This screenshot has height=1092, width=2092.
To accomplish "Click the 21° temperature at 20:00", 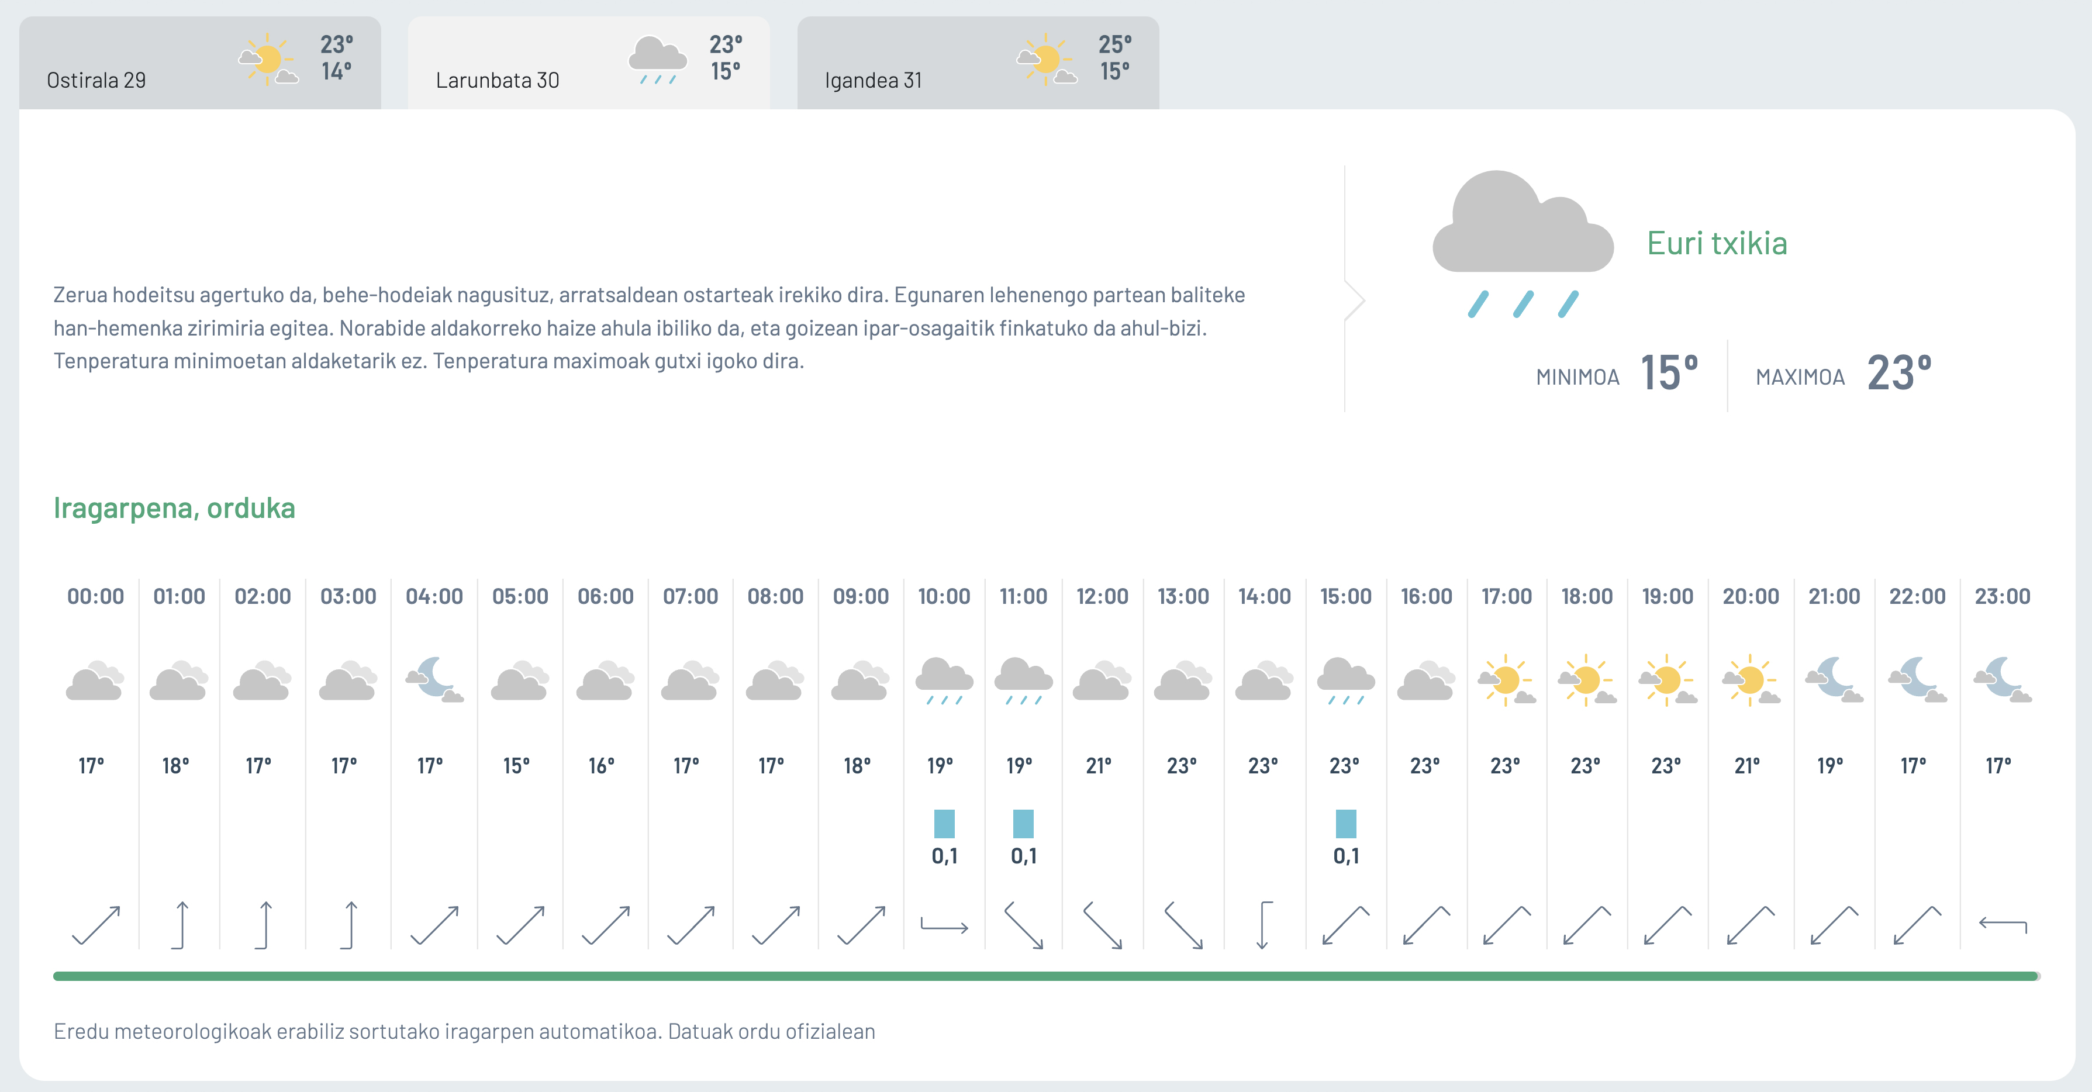I will pyautogui.click(x=1748, y=766).
